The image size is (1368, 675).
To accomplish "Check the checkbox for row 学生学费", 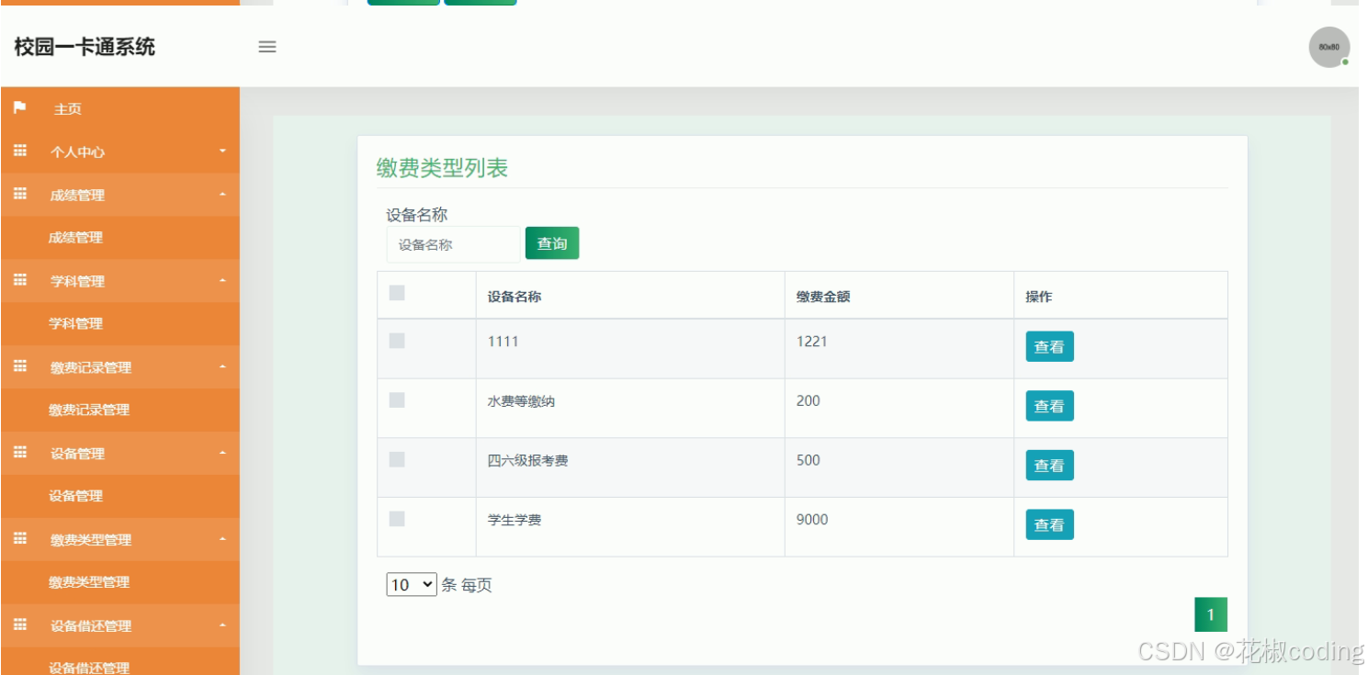I will (397, 519).
